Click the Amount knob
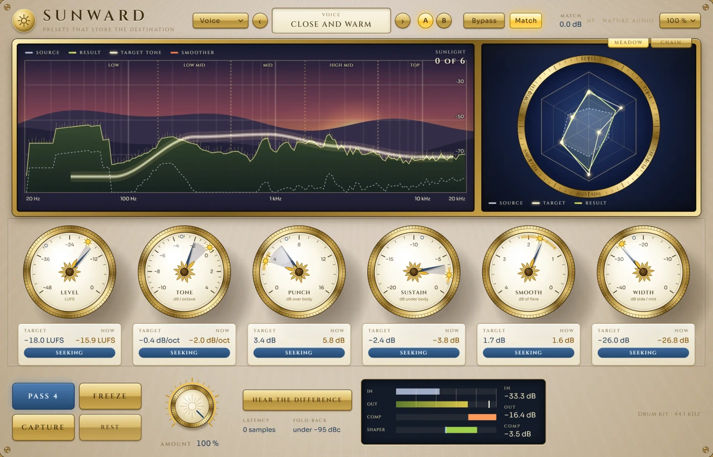This screenshot has width=713, height=457. (192, 406)
